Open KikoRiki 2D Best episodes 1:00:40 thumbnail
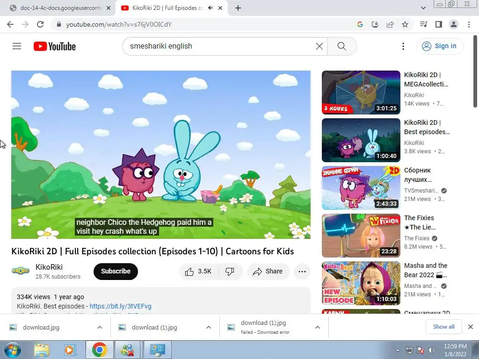Image resolution: width=479 pixels, height=359 pixels. pos(361,140)
